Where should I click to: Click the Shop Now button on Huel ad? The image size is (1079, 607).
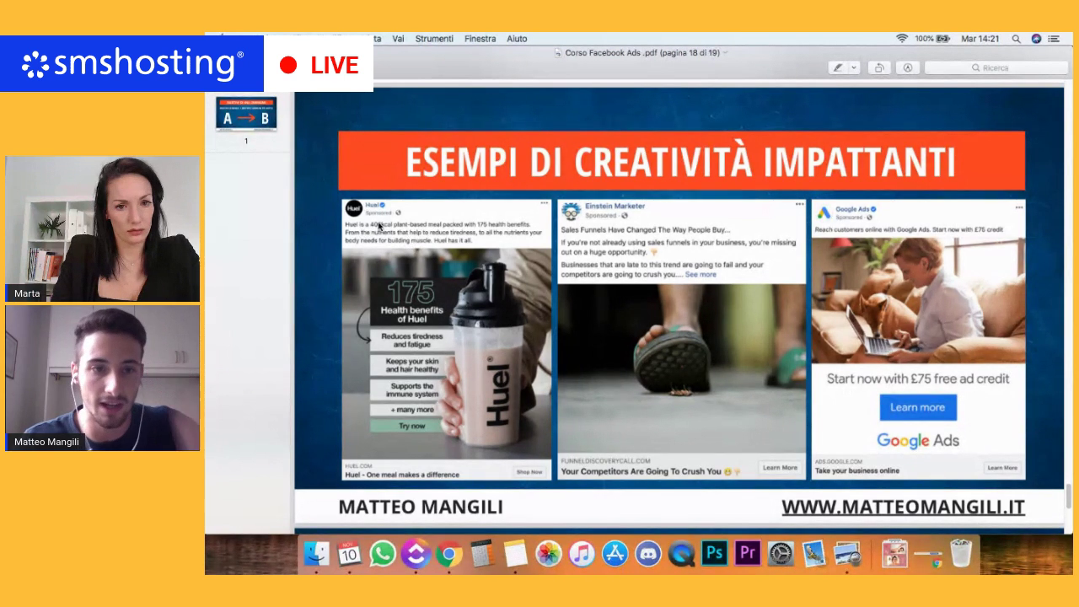(529, 472)
